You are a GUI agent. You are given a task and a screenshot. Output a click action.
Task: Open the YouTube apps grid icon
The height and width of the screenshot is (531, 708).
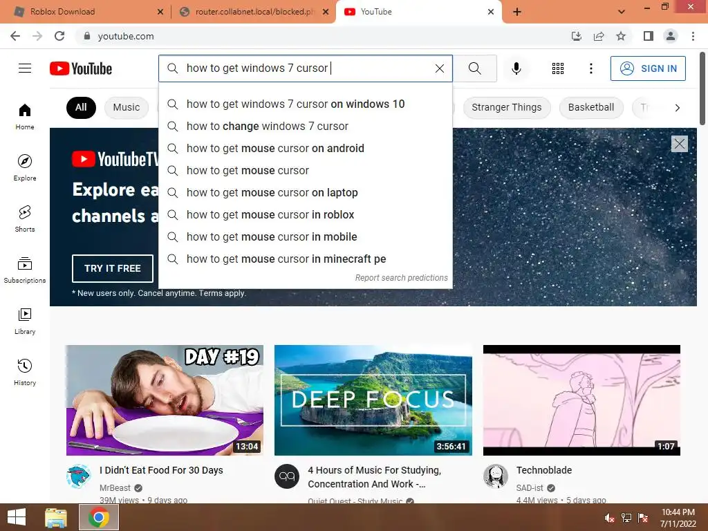point(558,68)
